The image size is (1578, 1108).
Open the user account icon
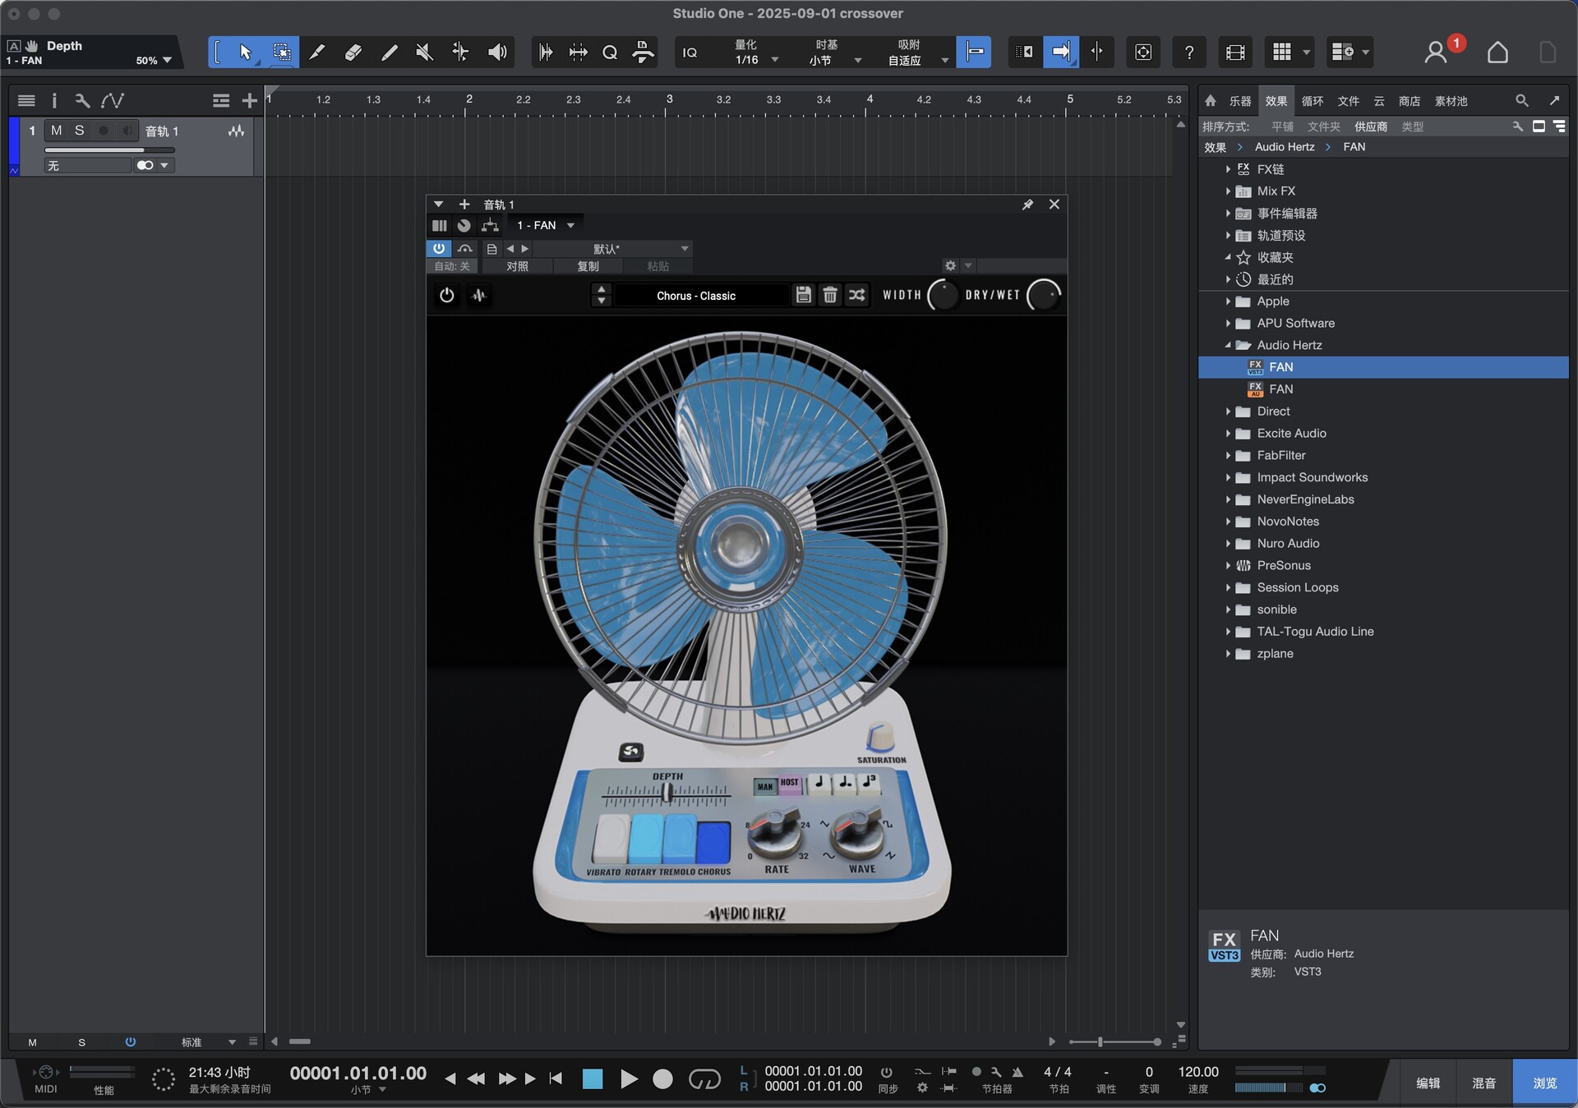pos(1436,53)
